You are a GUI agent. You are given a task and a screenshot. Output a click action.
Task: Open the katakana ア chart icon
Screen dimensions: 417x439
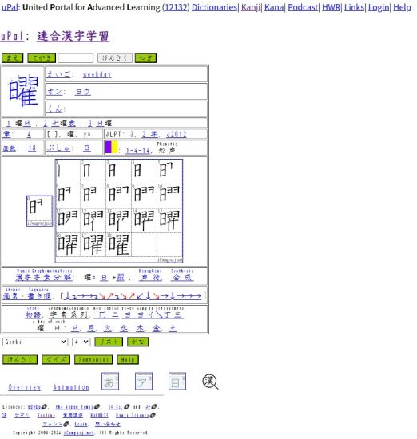(x=144, y=381)
